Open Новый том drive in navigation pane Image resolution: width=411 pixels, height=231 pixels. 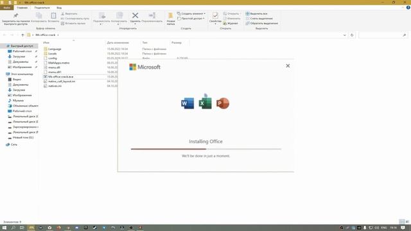pyautogui.click(x=21, y=137)
